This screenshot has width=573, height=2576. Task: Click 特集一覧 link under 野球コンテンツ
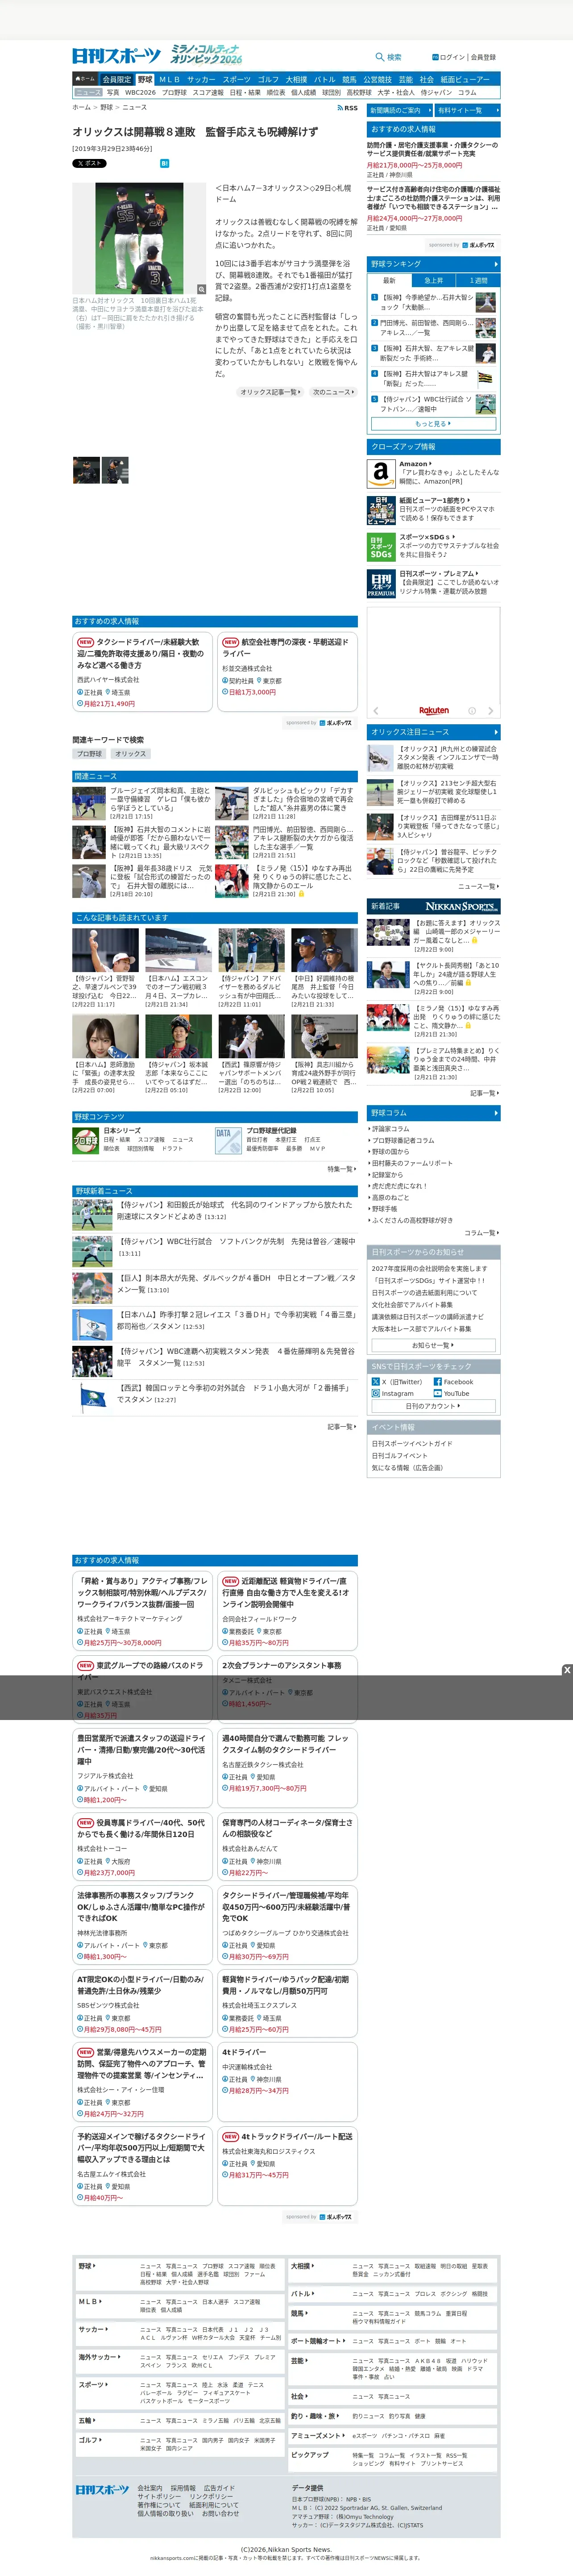(x=341, y=1169)
